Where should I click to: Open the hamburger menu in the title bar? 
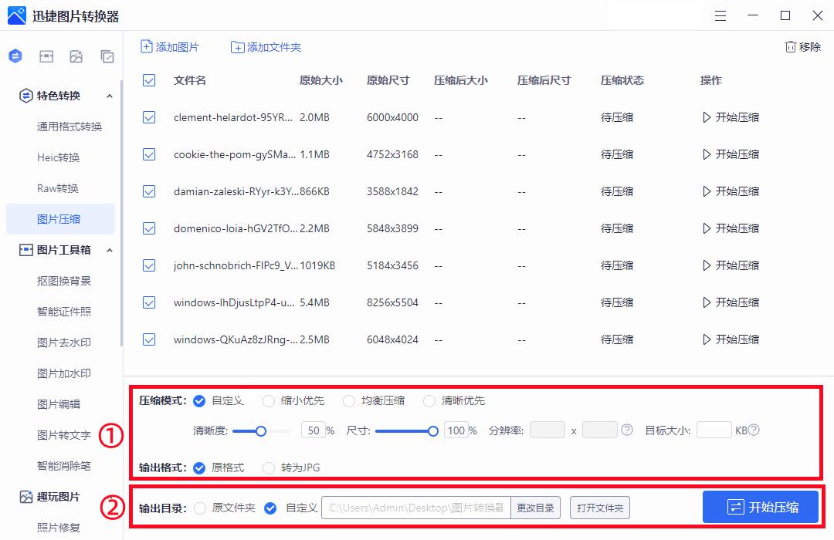[720, 15]
